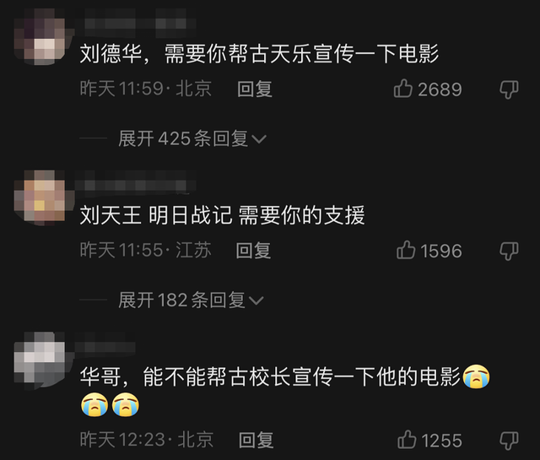Viewport: 540px width, 460px height.
Task: Like the comment with 1596 likes
Action: tap(406, 250)
